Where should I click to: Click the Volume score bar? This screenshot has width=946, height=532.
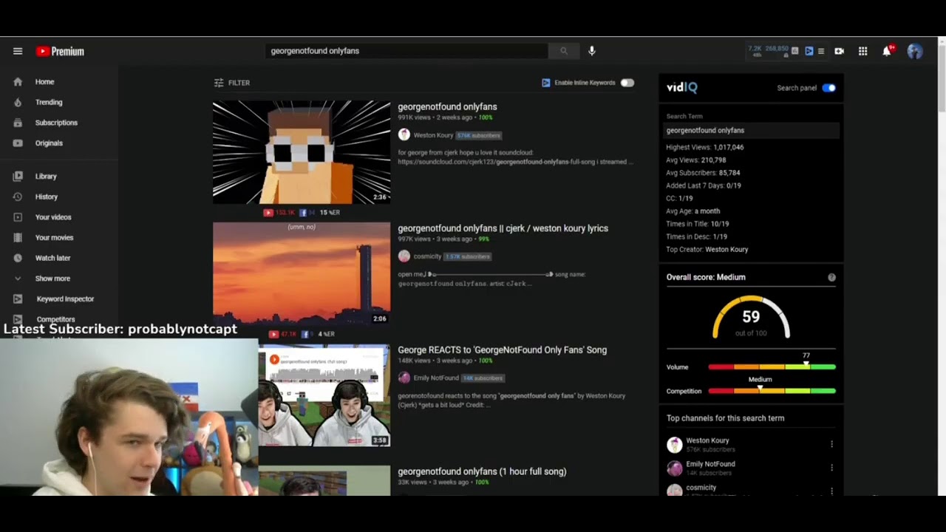coord(772,367)
